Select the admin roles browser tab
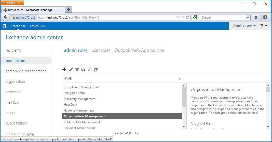 [33, 10]
